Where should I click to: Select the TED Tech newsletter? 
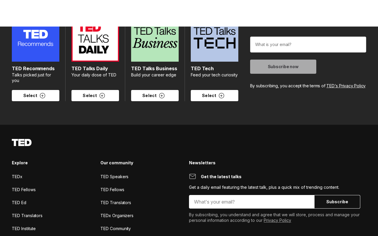tap(214, 96)
